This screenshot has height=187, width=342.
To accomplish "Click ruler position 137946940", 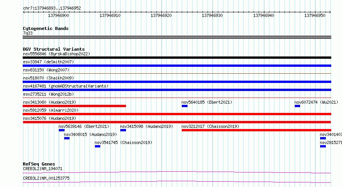I will click(264, 15).
